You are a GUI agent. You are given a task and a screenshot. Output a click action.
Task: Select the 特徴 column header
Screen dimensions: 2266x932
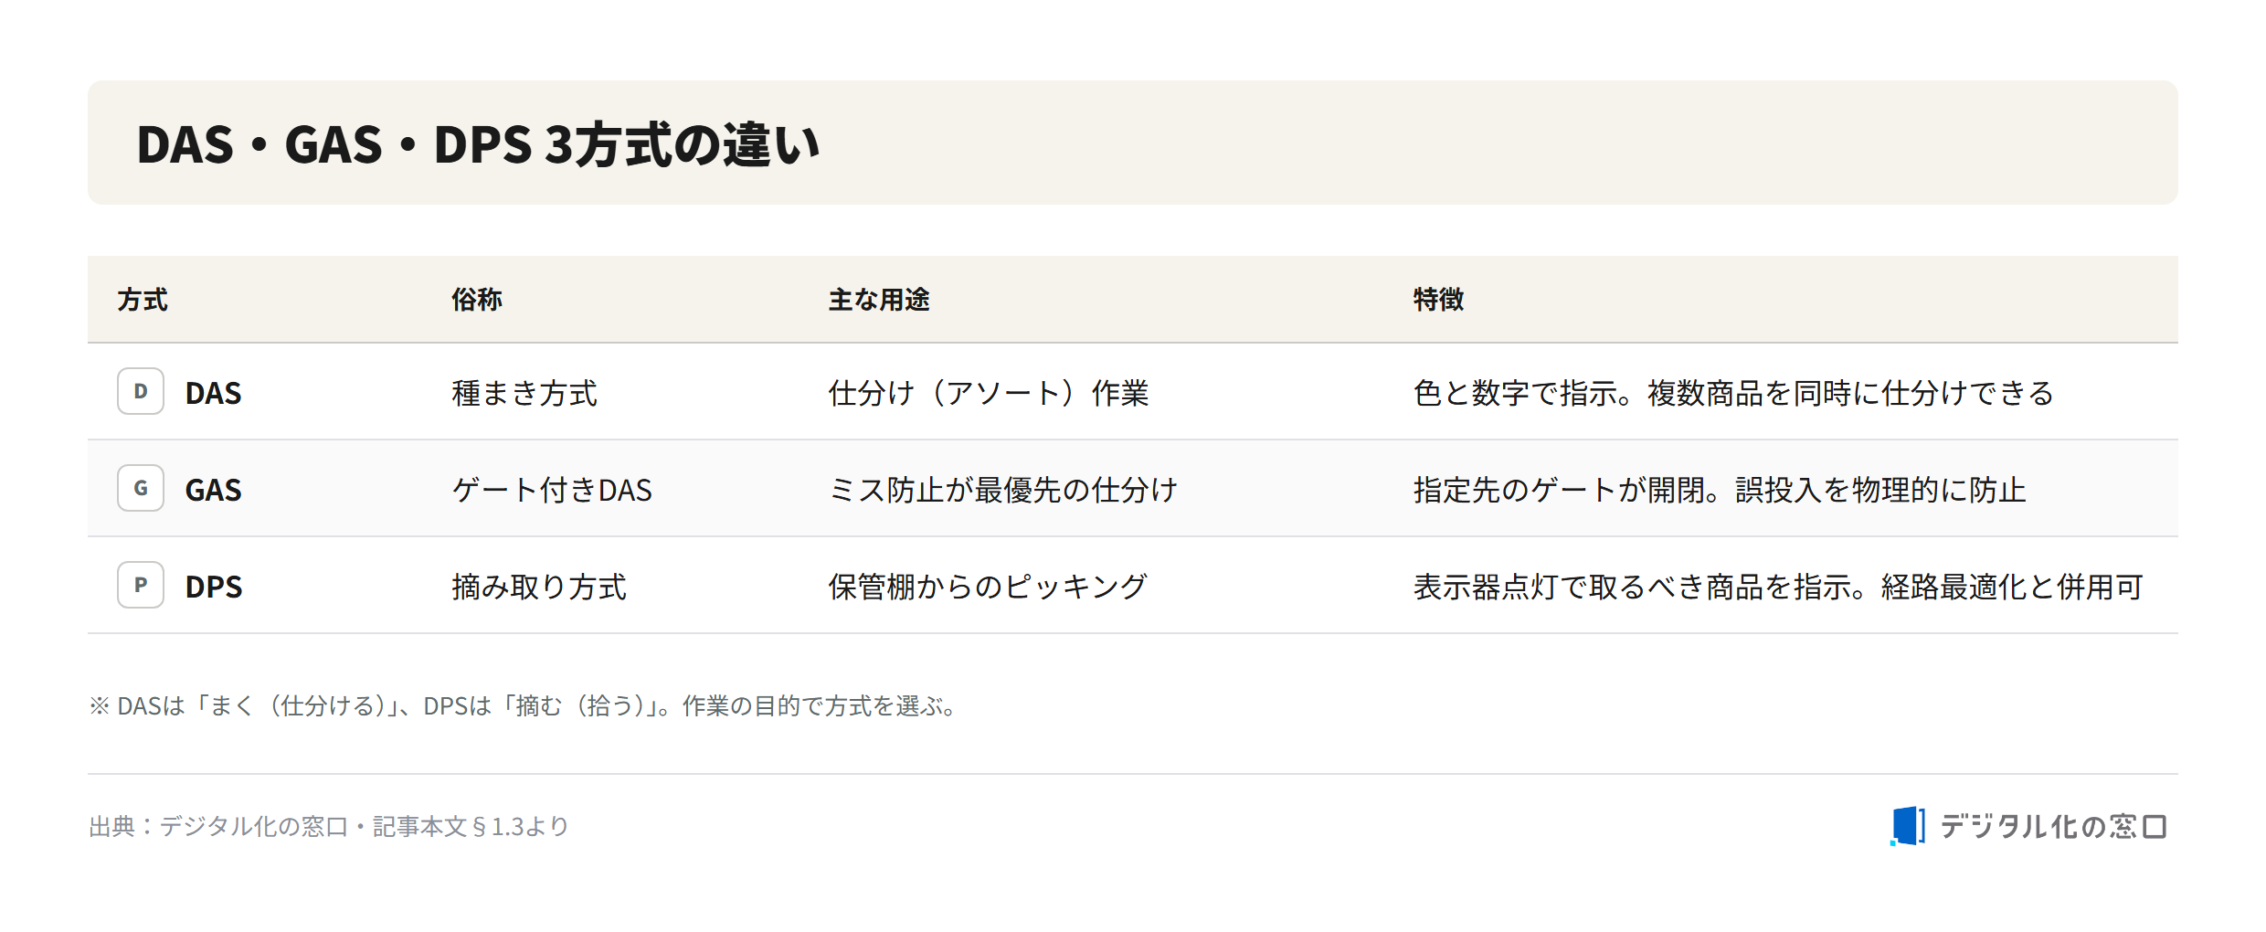point(1438,300)
